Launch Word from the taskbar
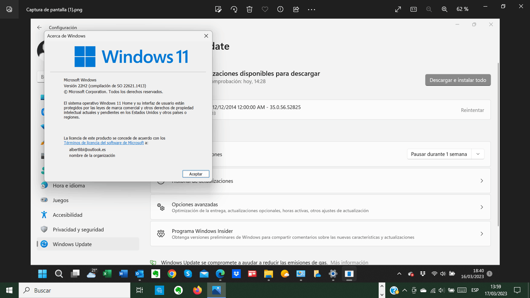 click(x=123, y=274)
